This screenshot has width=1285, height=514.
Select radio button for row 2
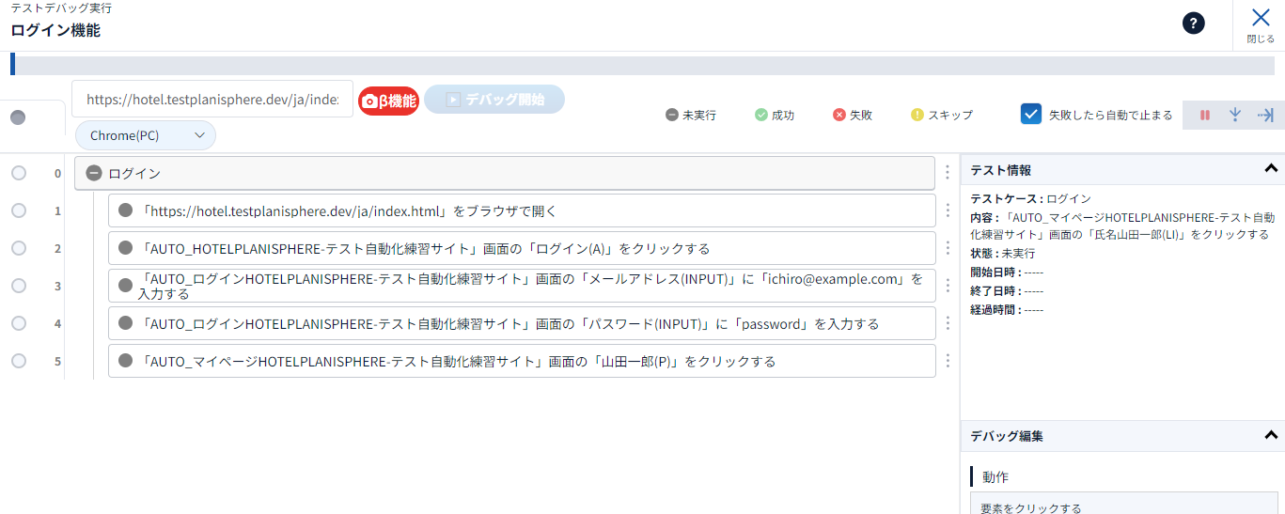tap(19, 248)
